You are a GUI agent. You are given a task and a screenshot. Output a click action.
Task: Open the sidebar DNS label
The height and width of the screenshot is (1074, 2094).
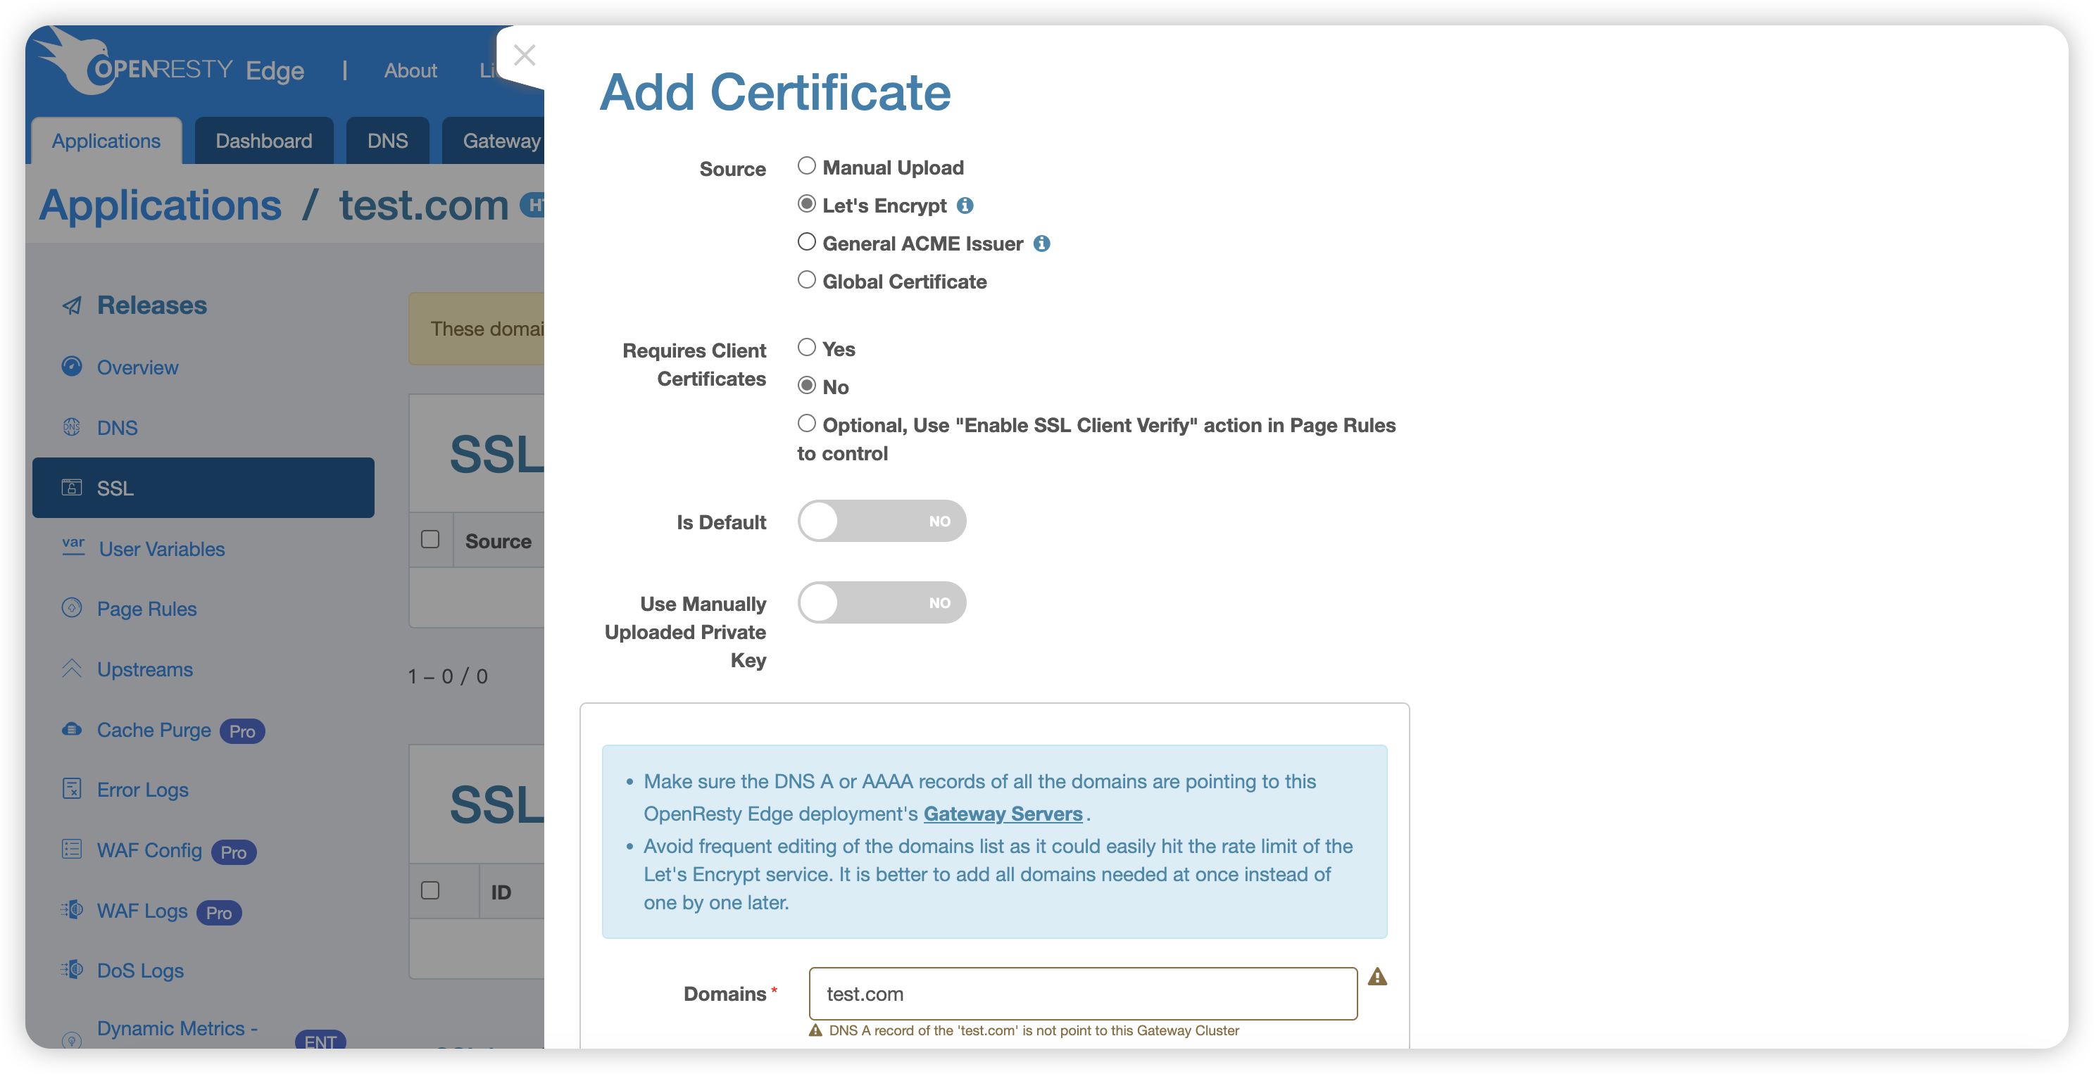pos(117,428)
